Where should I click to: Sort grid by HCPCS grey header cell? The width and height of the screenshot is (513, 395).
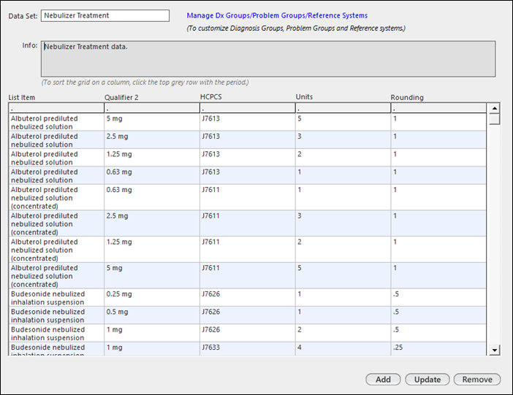click(247, 108)
